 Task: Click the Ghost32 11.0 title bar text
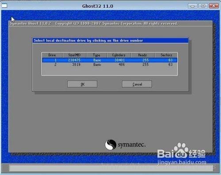(x=98, y=6)
